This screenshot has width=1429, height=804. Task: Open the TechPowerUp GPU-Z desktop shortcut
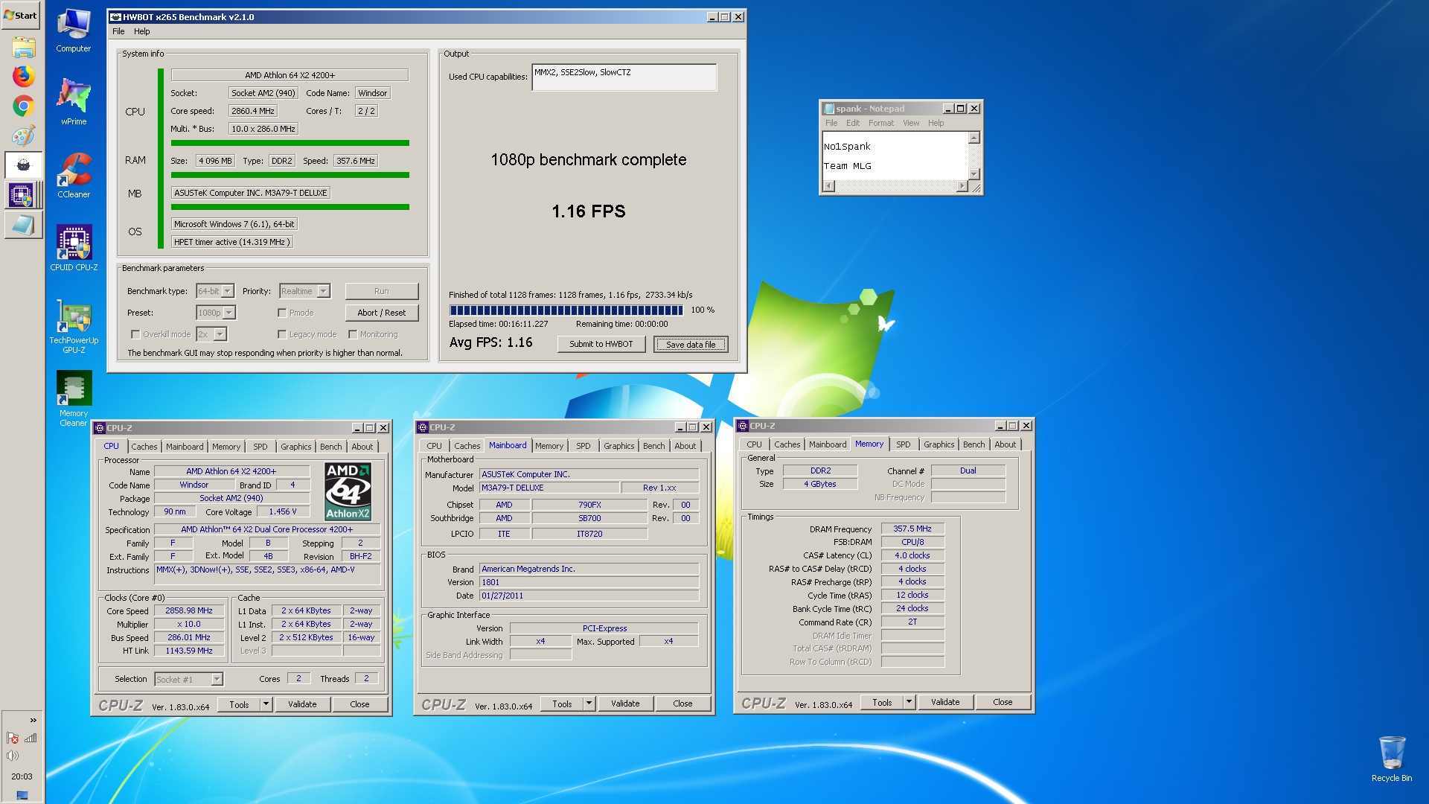pos(74,326)
